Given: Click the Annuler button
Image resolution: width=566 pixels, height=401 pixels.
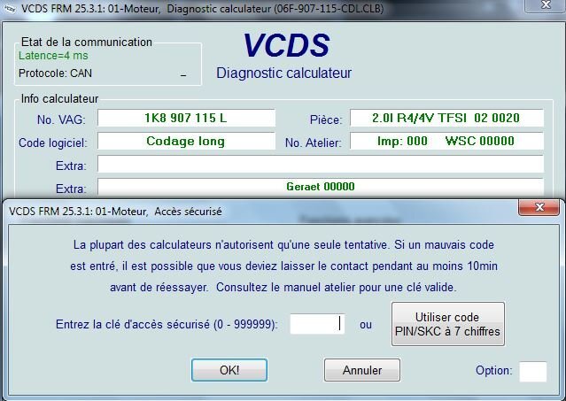Looking at the screenshot, I should click(362, 370).
